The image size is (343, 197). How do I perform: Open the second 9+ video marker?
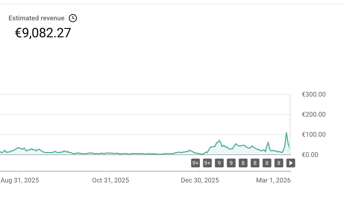pyautogui.click(x=207, y=163)
